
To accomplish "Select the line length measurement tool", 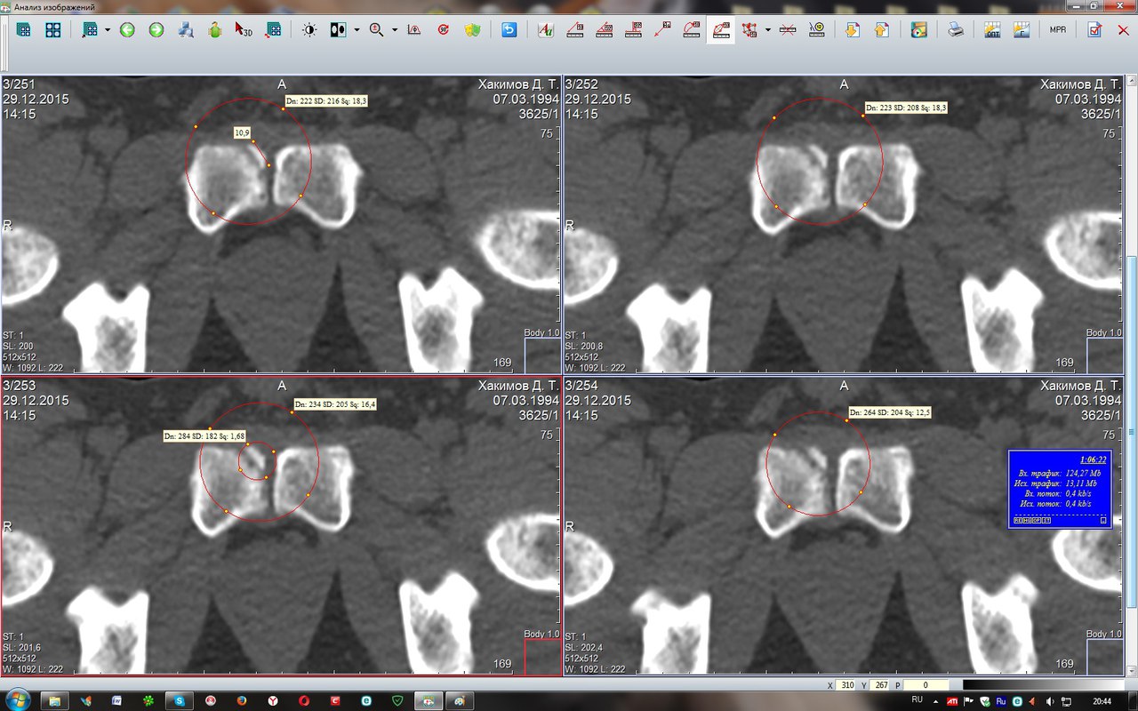I will tap(575, 29).
